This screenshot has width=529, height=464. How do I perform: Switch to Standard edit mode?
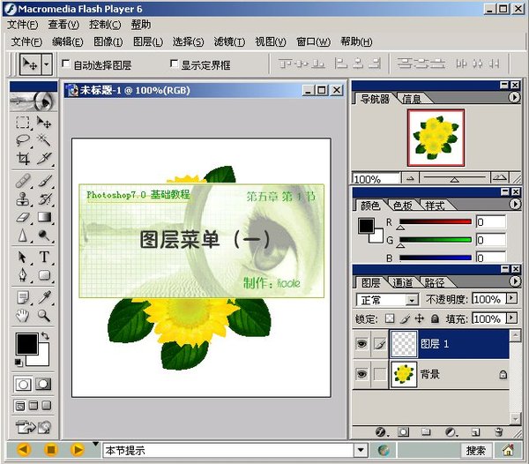click(23, 384)
